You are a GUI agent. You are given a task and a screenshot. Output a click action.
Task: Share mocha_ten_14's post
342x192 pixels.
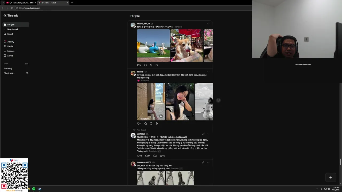point(157,65)
